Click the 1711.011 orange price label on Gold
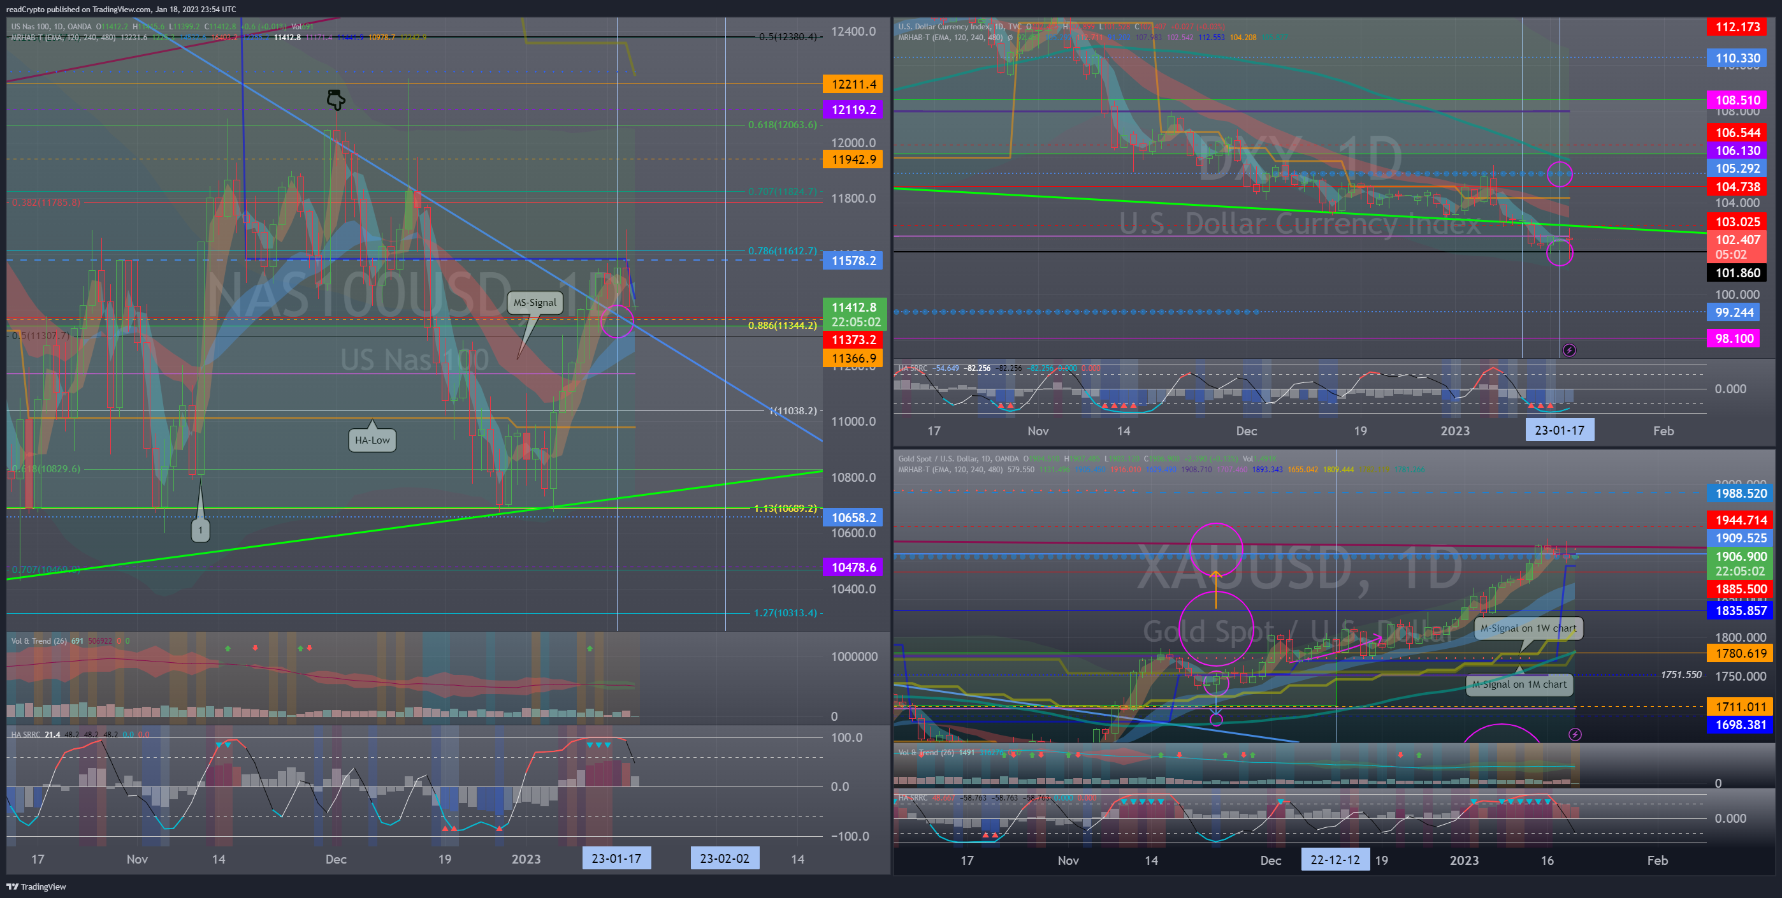 tap(1740, 706)
